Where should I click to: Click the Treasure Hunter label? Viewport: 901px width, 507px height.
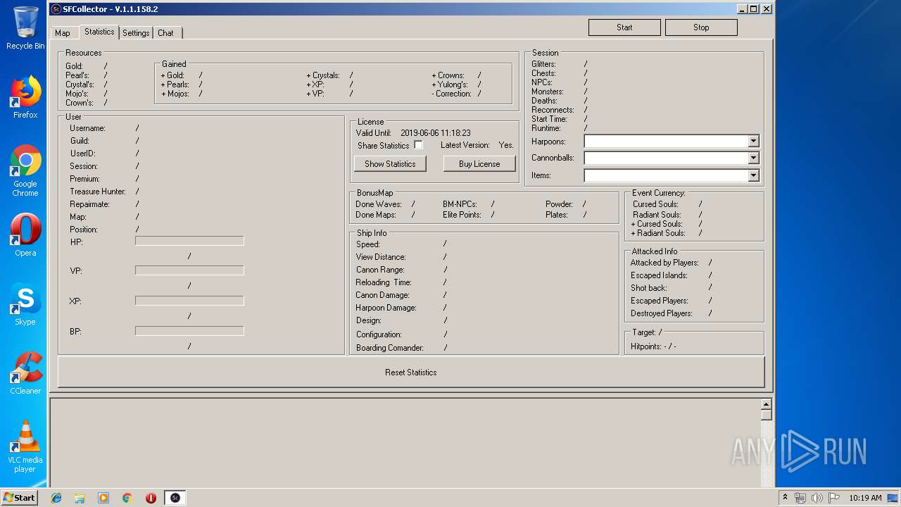click(x=98, y=192)
